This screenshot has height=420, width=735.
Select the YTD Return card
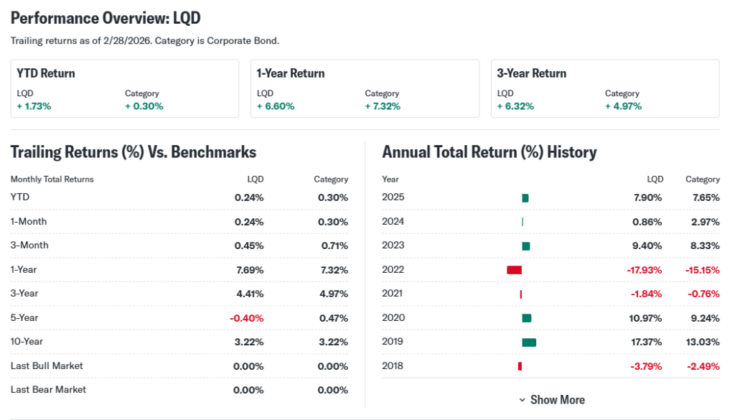[125, 88]
